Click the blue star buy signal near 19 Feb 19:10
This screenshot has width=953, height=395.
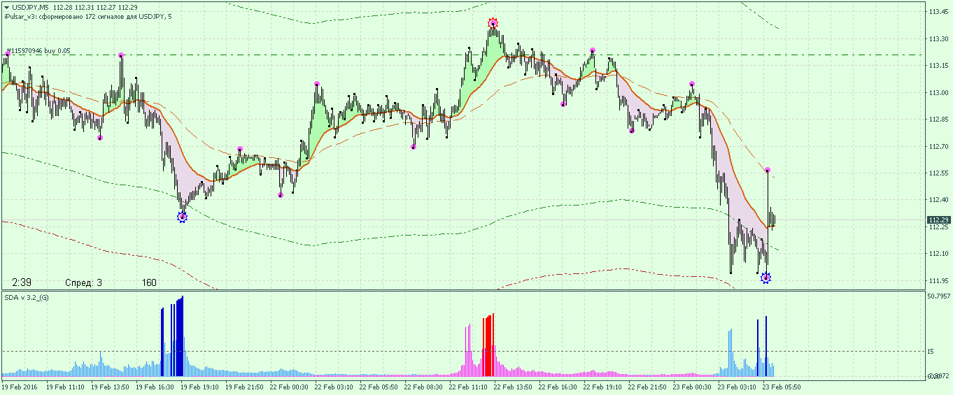pos(183,217)
